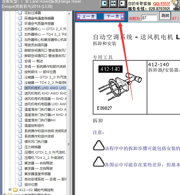Click the page number field showing 87
Viewport: 180px width, 195px height.
(149, 18)
